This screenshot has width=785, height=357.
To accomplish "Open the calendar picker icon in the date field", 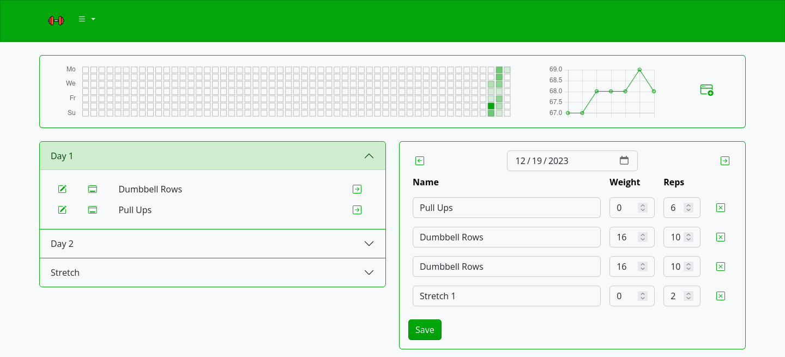I will 624,161.
